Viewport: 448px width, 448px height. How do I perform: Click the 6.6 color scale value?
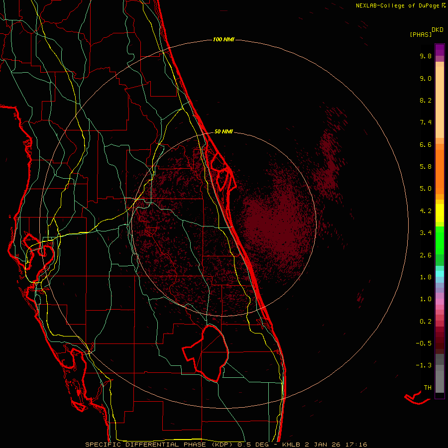(x=426, y=144)
